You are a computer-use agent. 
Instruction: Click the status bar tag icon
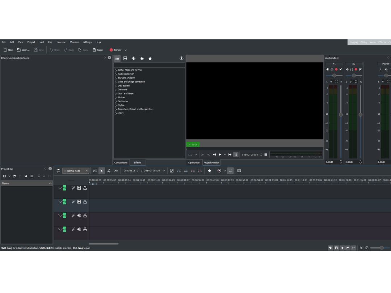coord(331,248)
